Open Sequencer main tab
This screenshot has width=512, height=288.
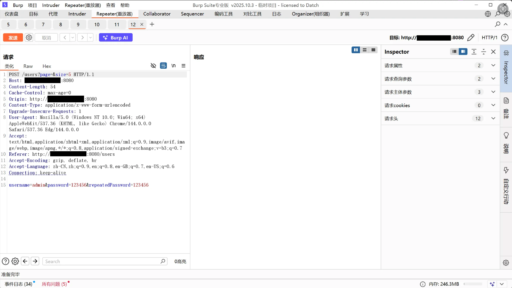click(x=192, y=14)
